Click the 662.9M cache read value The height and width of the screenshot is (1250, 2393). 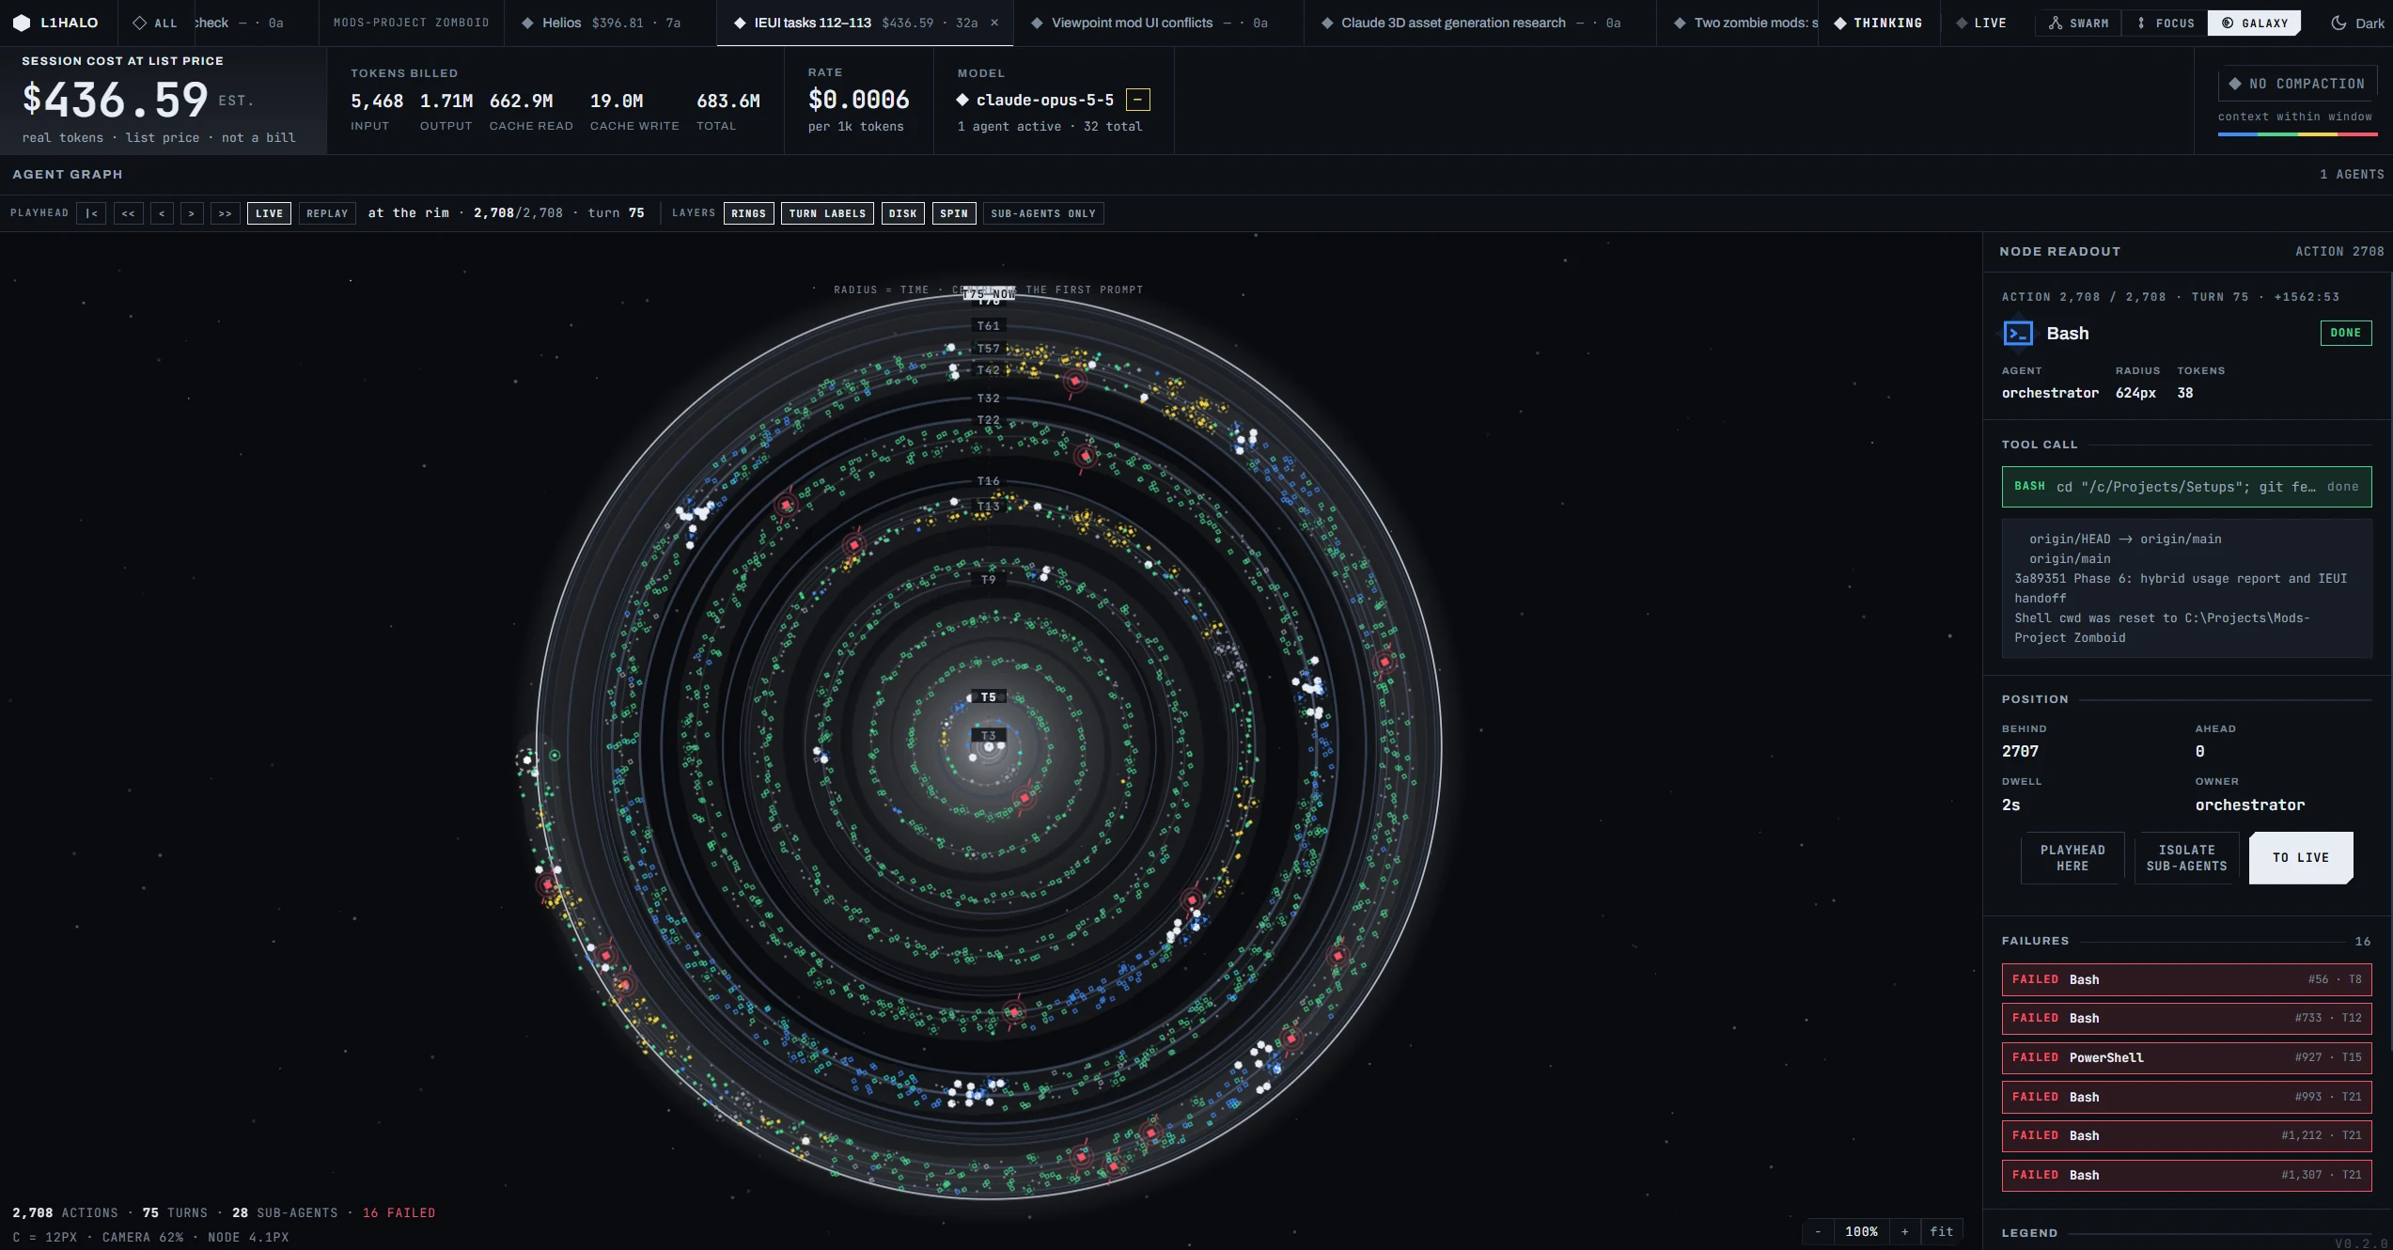(521, 101)
